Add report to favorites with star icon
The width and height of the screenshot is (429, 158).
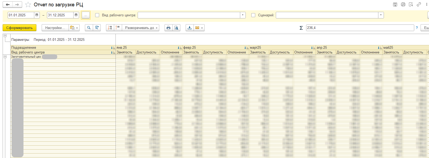[x=28, y=5]
